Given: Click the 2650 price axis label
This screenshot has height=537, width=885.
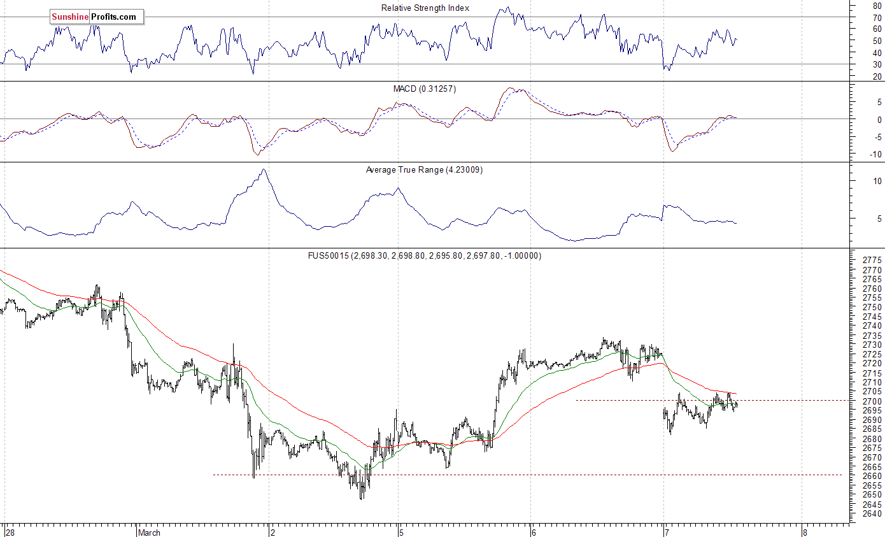Looking at the screenshot, I should 872,495.
